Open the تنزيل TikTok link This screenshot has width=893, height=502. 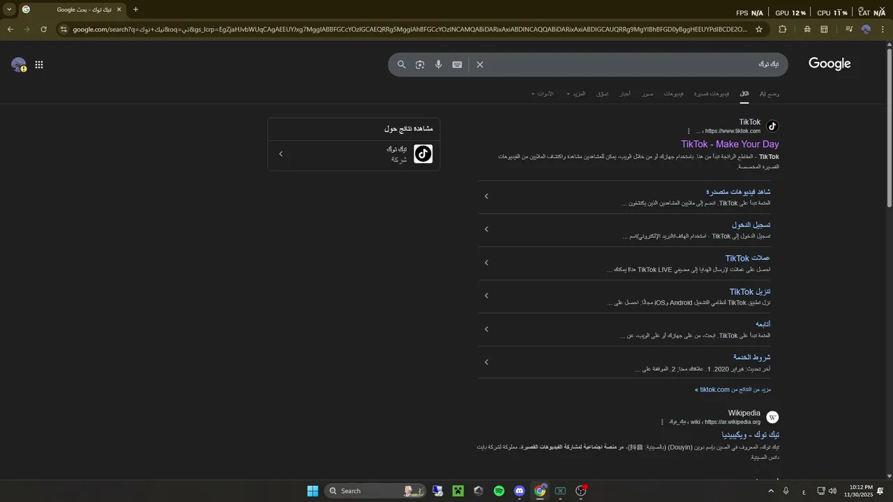[750, 291]
